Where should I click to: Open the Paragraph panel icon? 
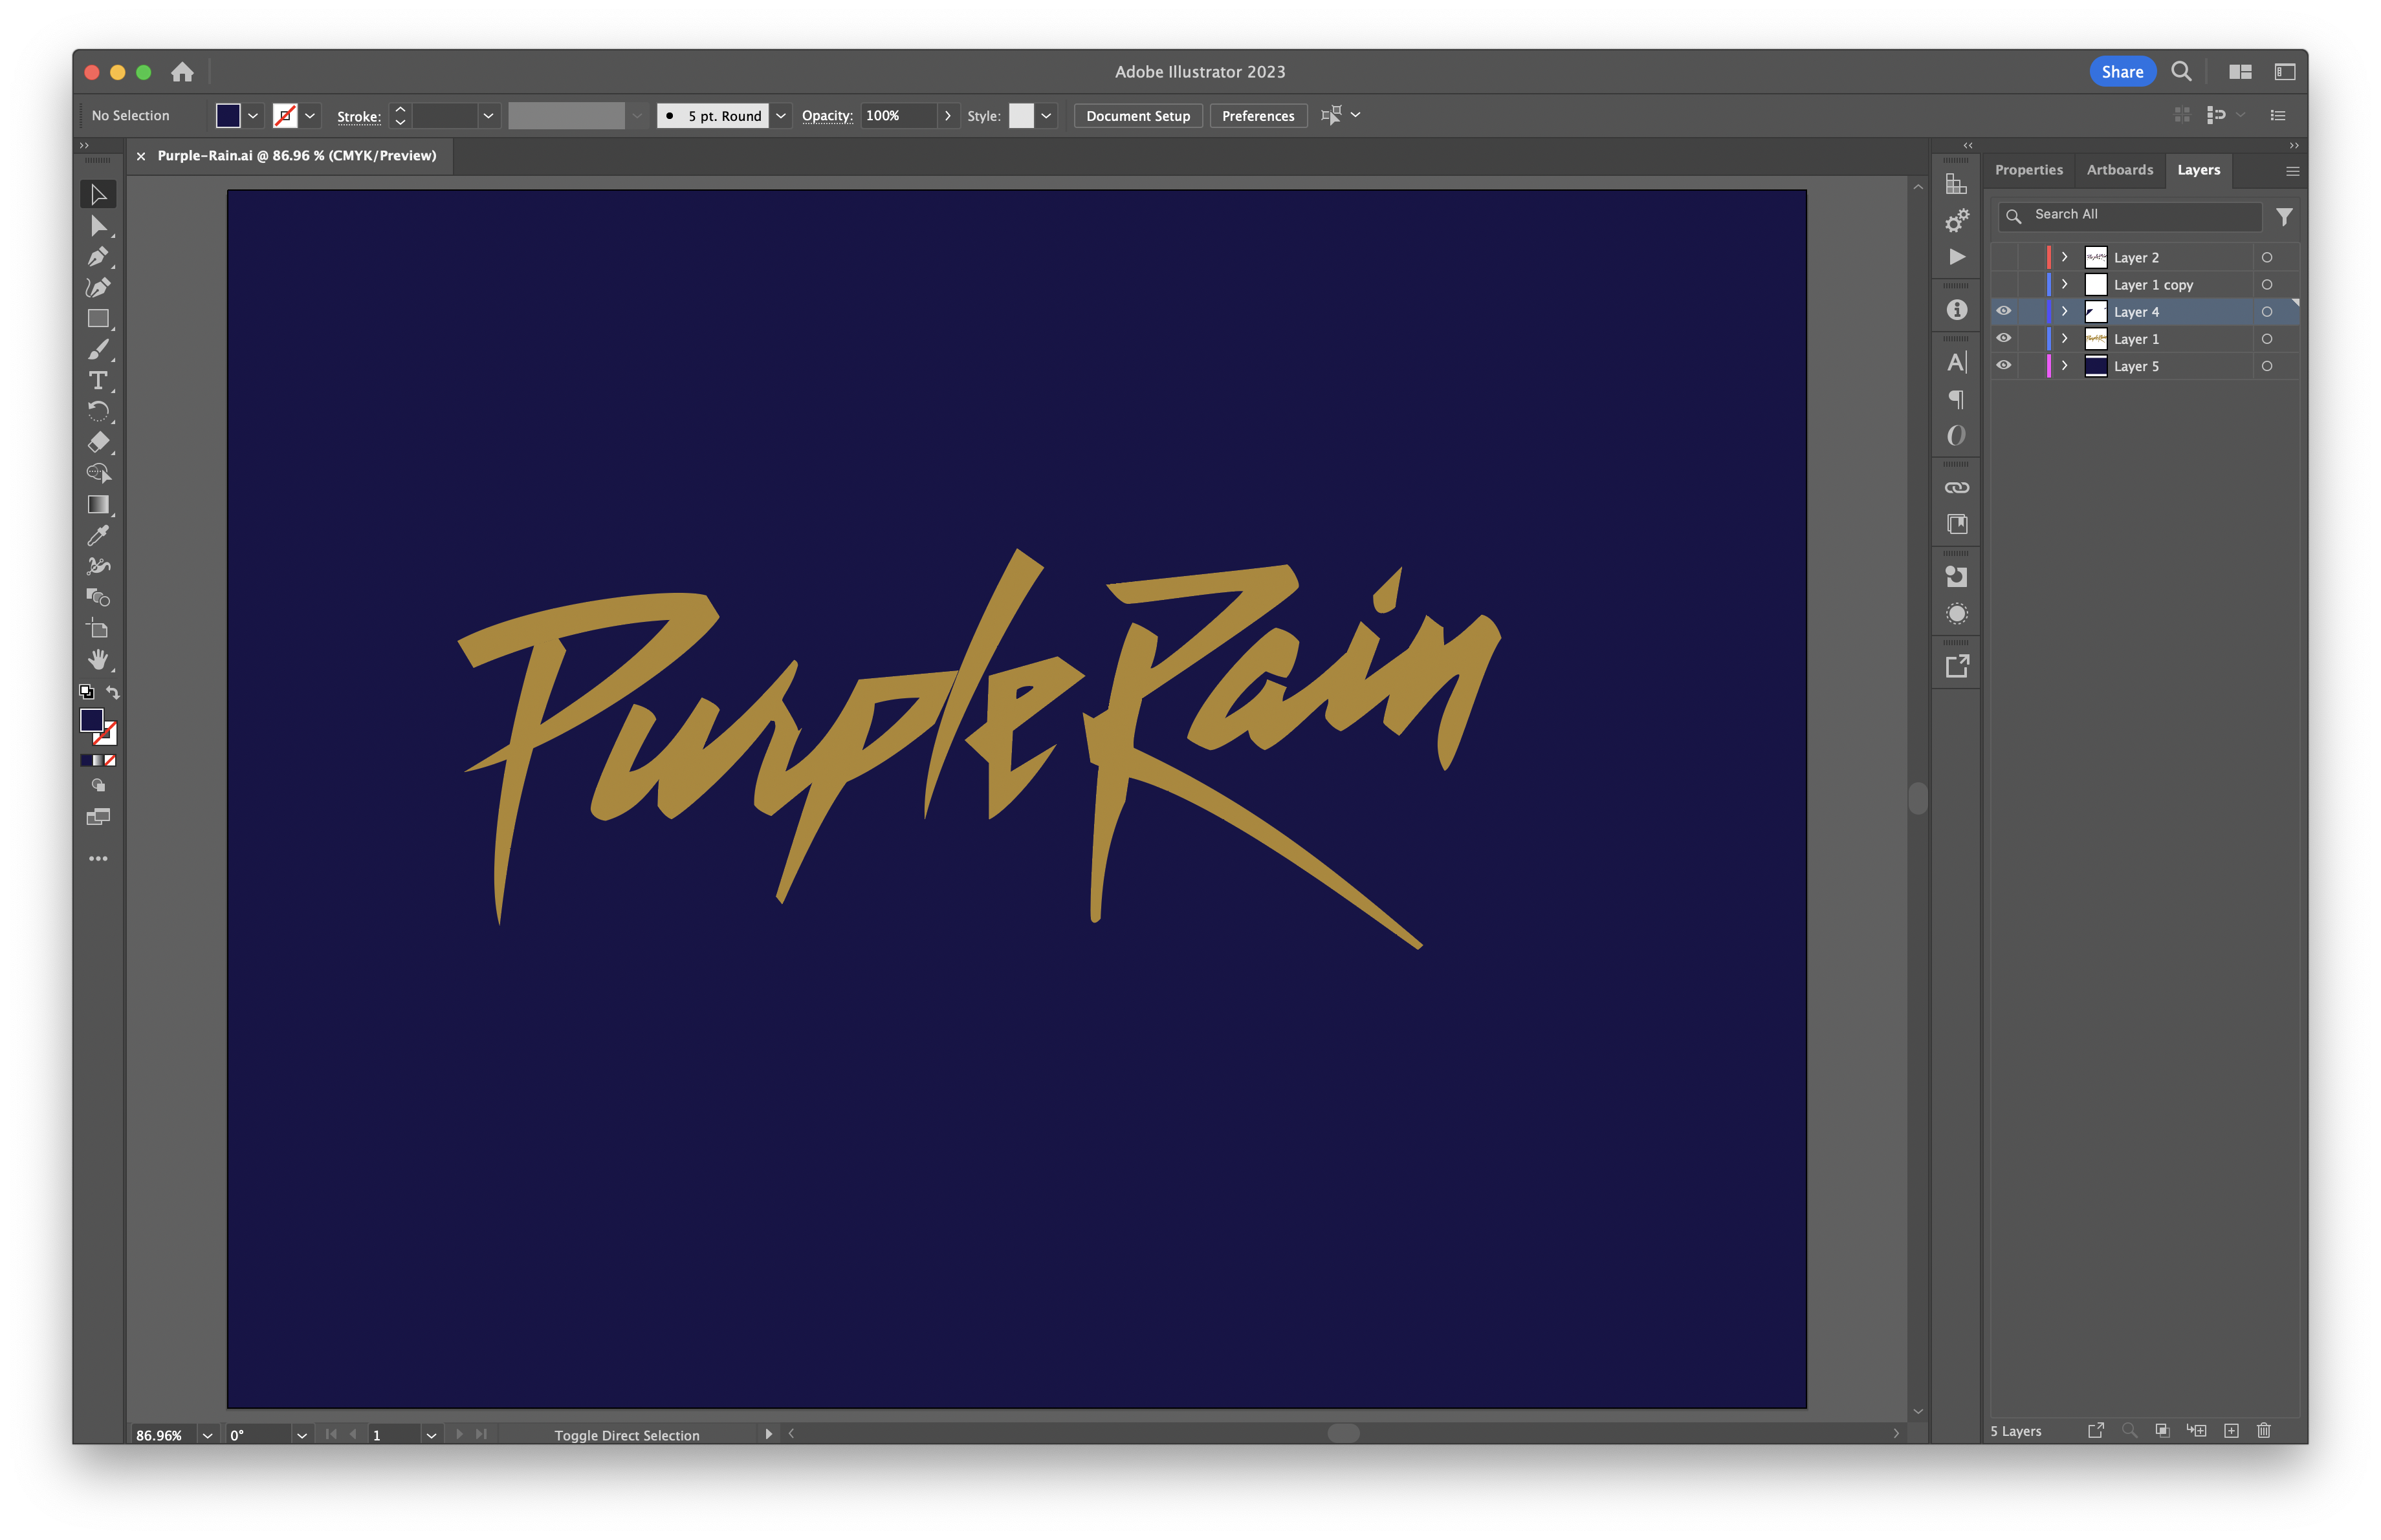pyautogui.click(x=1957, y=400)
